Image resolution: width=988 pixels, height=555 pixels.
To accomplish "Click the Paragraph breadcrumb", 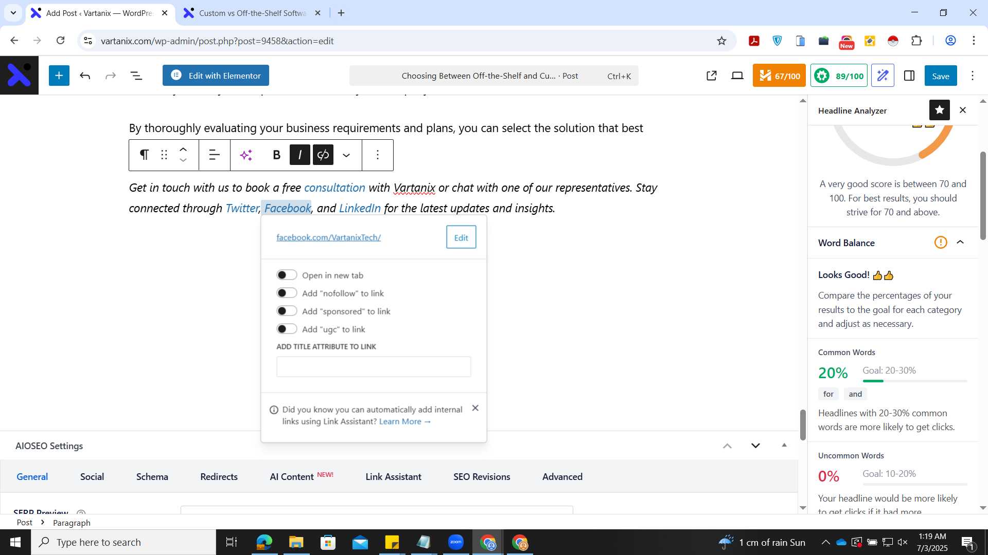I will [x=72, y=523].
